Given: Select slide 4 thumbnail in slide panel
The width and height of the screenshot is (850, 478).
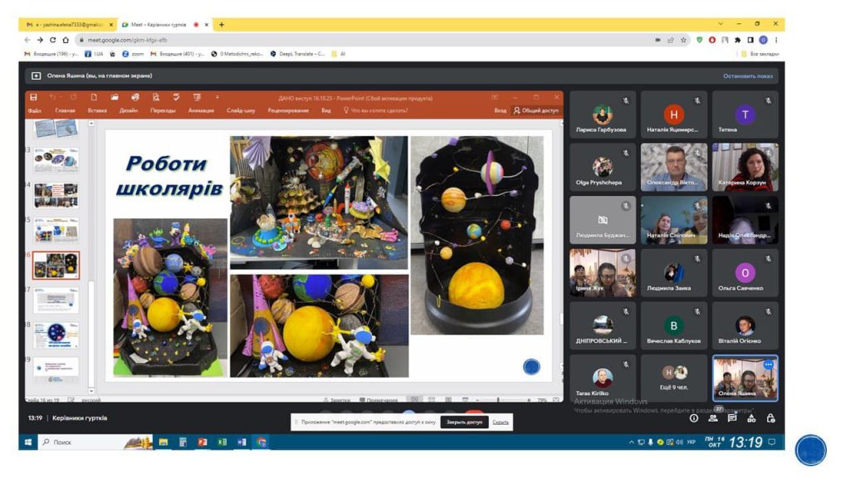Looking at the screenshot, I should [56, 195].
